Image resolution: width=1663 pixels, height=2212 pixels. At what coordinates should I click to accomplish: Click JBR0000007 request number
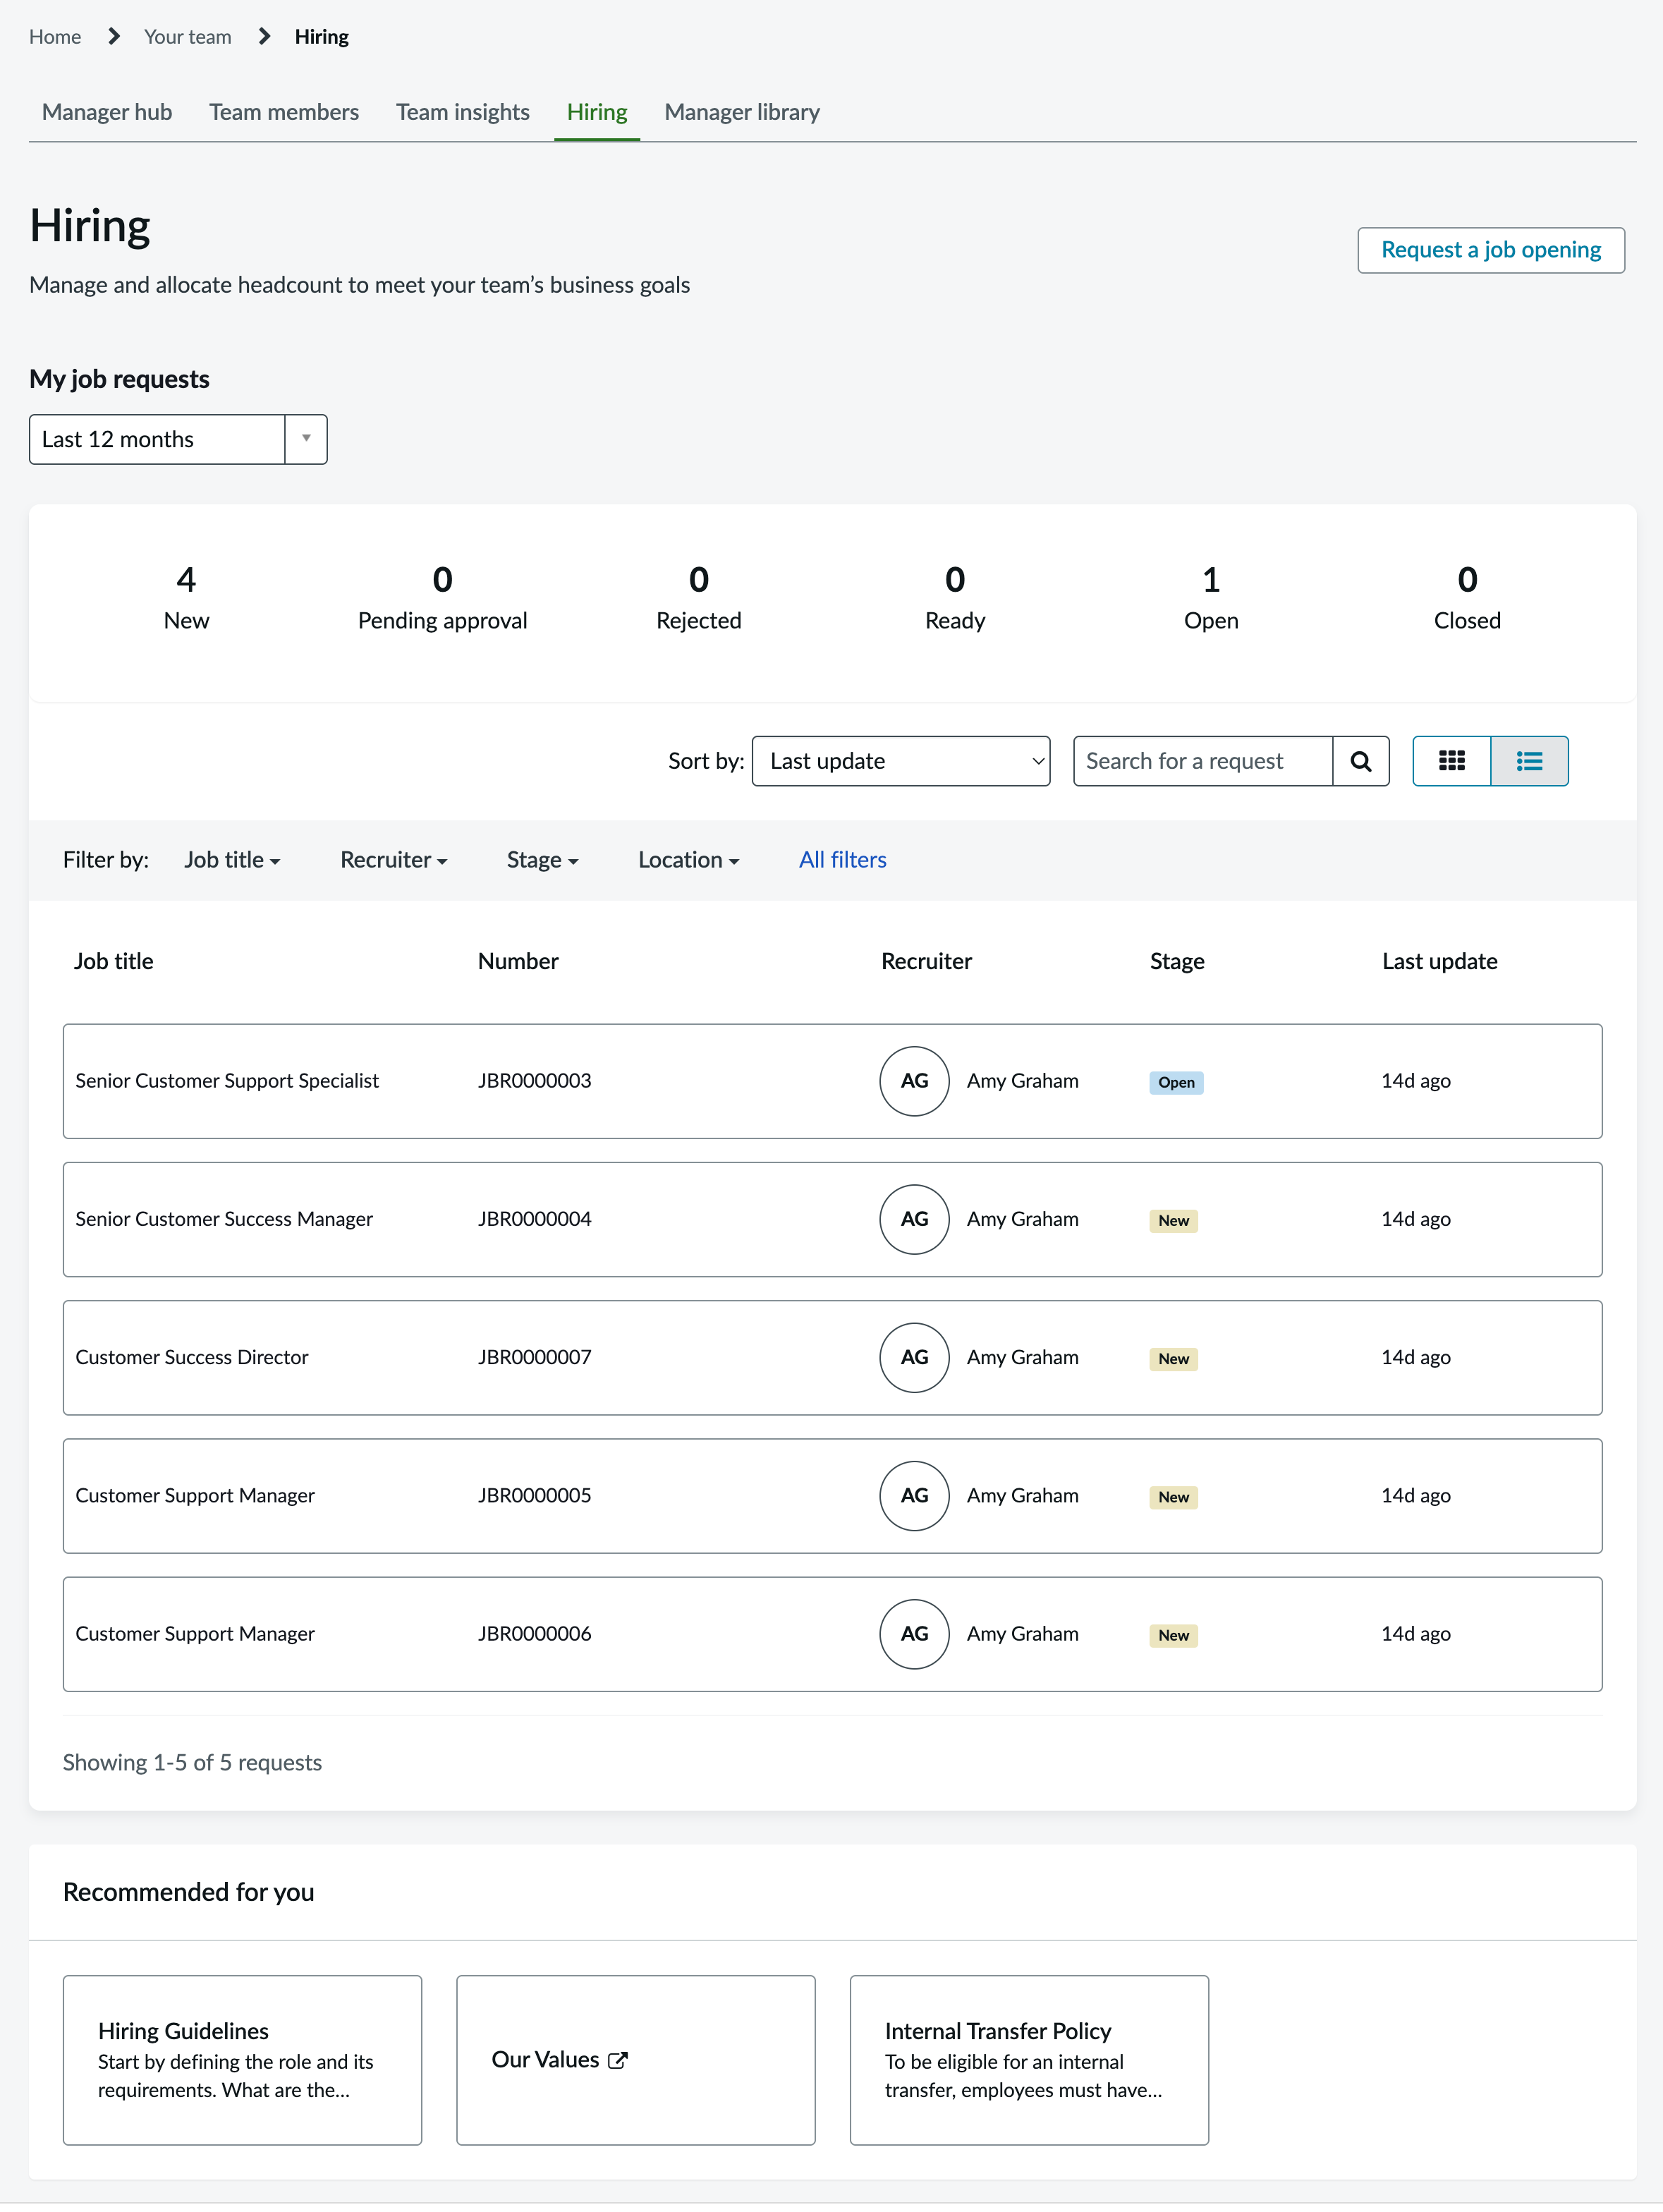(534, 1357)
